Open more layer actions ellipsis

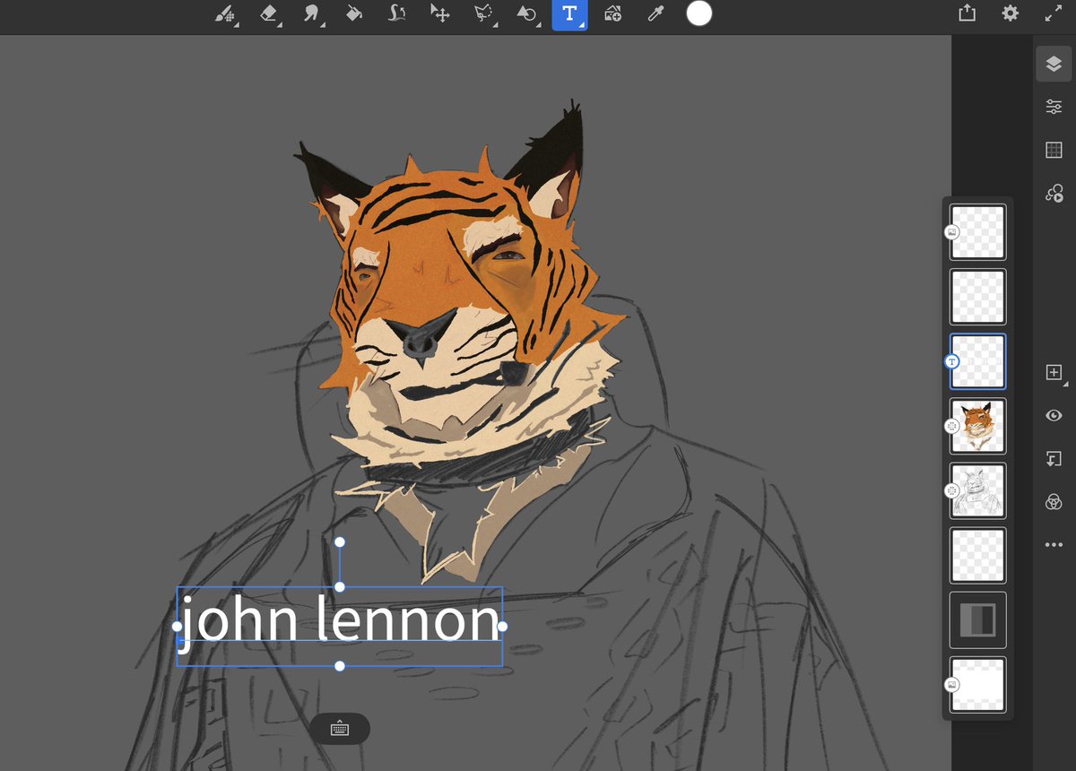click(x=1054, y=545)
